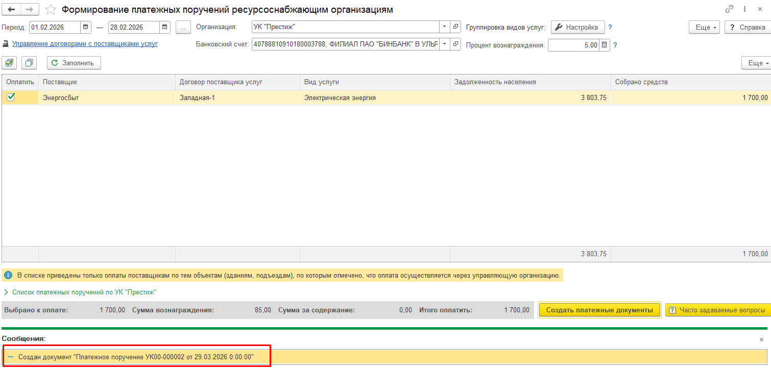Add form to favorites star
The image size is (771, 370).
(51, 10)
